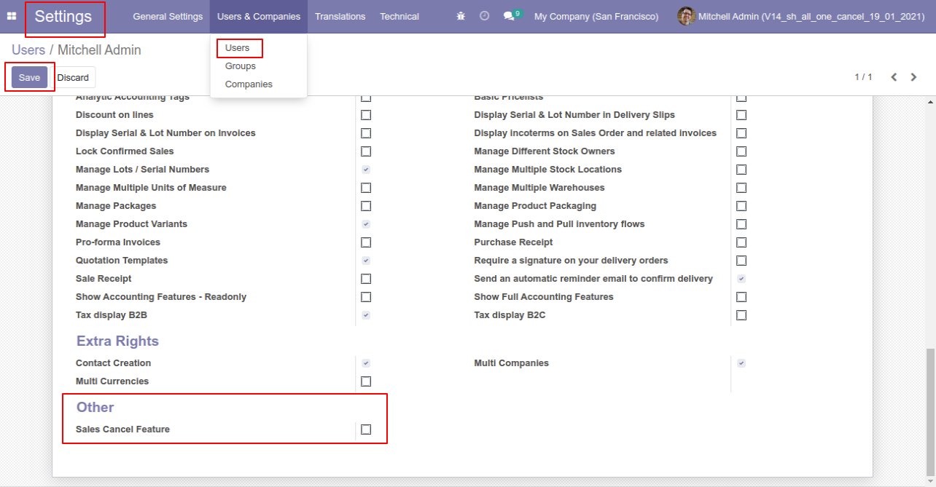Open the General Settings menu
The height and width of the screenshot is (487, 936).
pos(168,16)
